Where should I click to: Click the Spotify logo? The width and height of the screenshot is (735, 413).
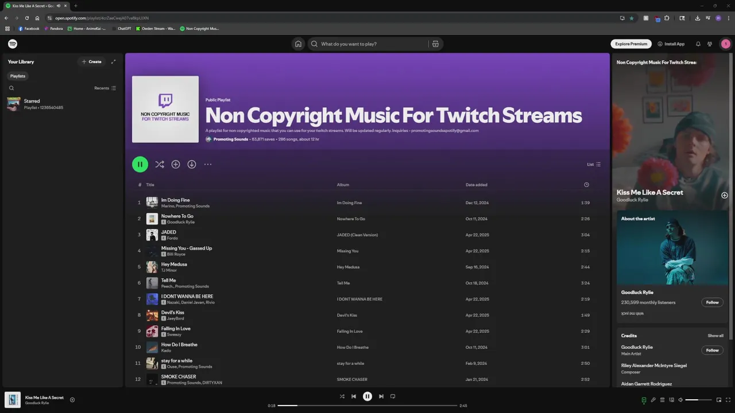point(13,44)
